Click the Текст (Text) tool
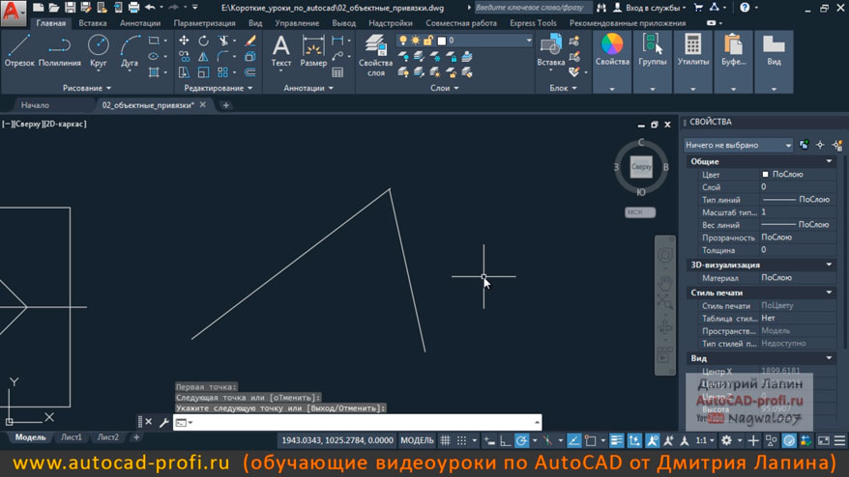The height and width of the screenshot is (477, 849). click(x=280, y=50)
